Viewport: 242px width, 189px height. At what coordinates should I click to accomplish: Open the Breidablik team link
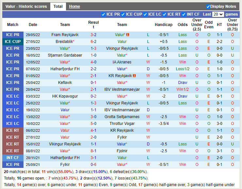pos(64,42)
